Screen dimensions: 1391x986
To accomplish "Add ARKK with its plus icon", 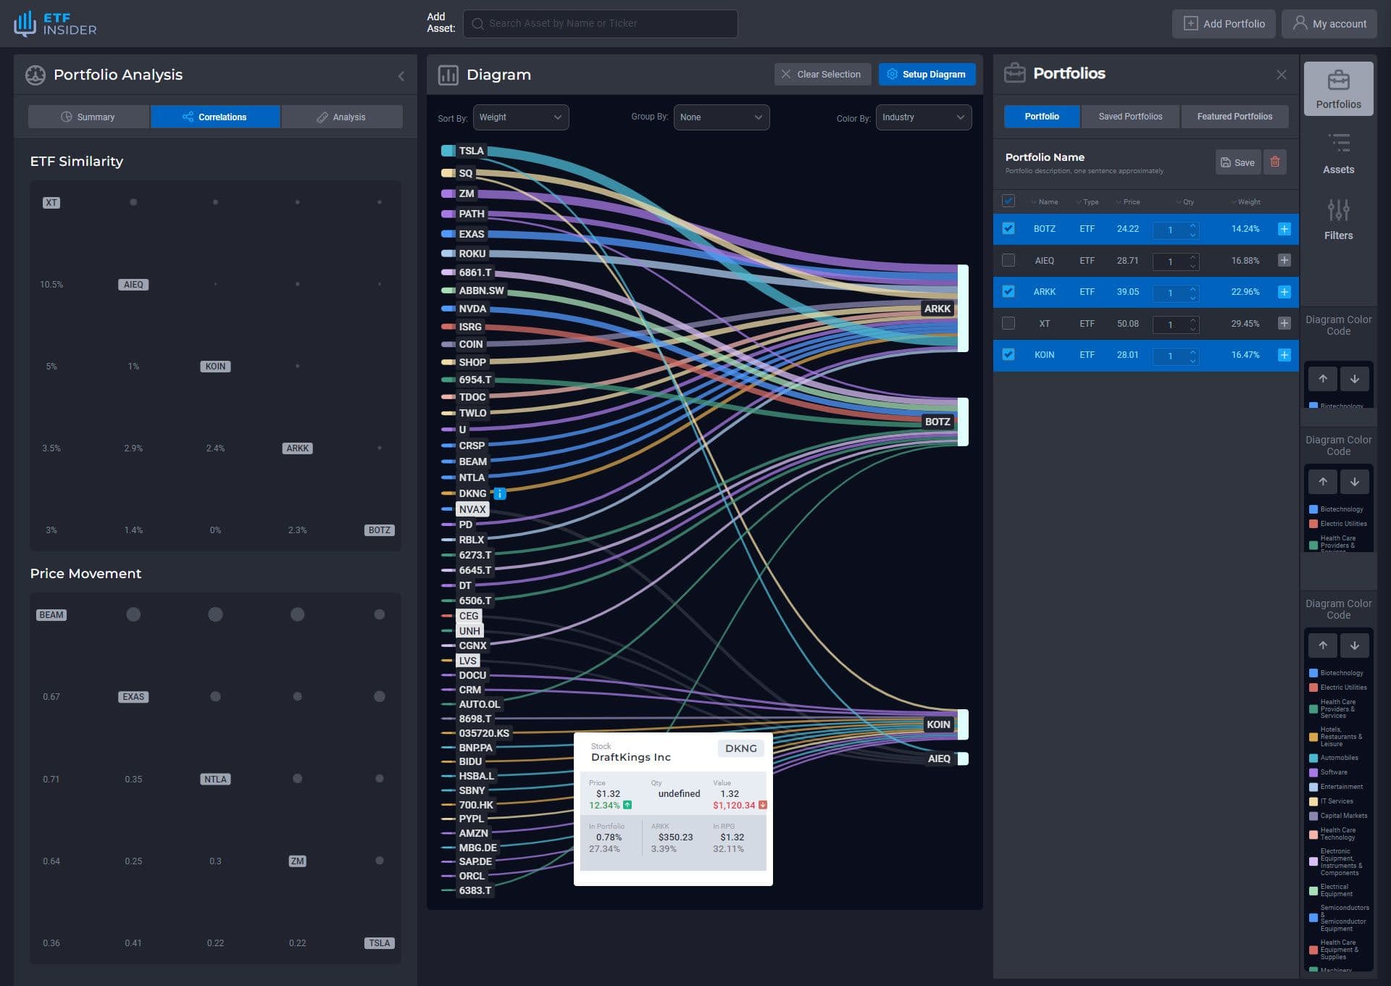I will pyautogui.click(x=1284, y=292).
